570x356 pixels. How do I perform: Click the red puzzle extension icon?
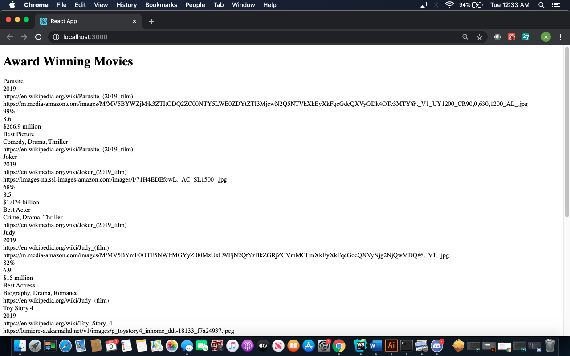point(512,37)
